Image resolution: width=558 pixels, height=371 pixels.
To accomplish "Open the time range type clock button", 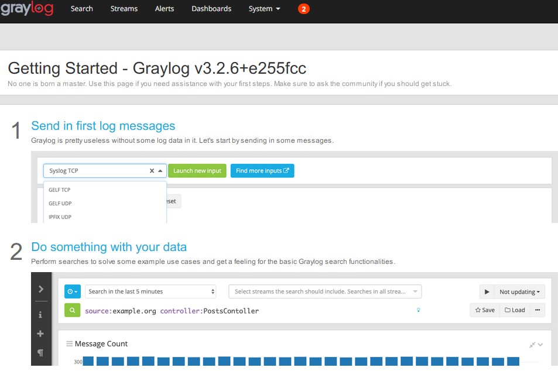I will pos(72,291).
